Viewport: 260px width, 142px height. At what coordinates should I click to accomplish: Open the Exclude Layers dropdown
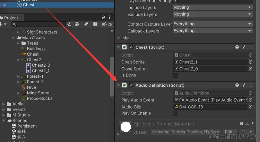click(x=213, y=14)
